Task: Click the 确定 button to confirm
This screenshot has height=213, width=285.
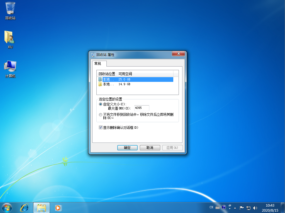Action: pyautogui.click(x=127, y=148)
